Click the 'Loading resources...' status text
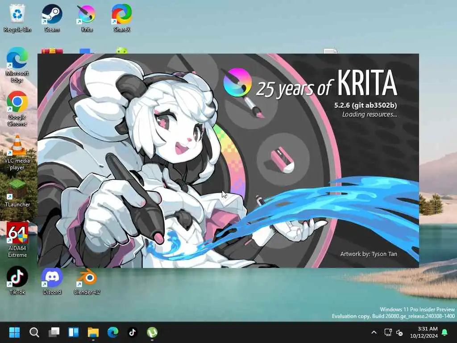The width and height of the screenshot is (457, 343). [x=370, y=114]
